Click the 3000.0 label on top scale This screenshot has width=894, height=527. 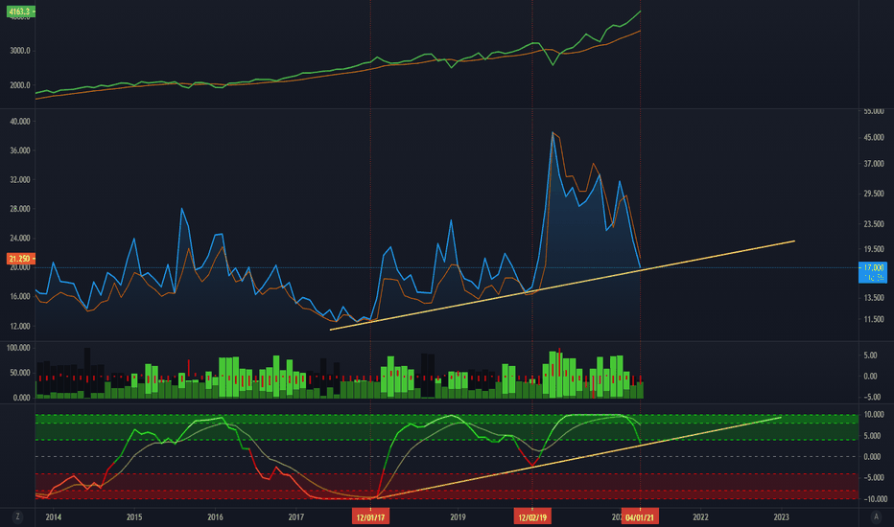coord(20,51)
